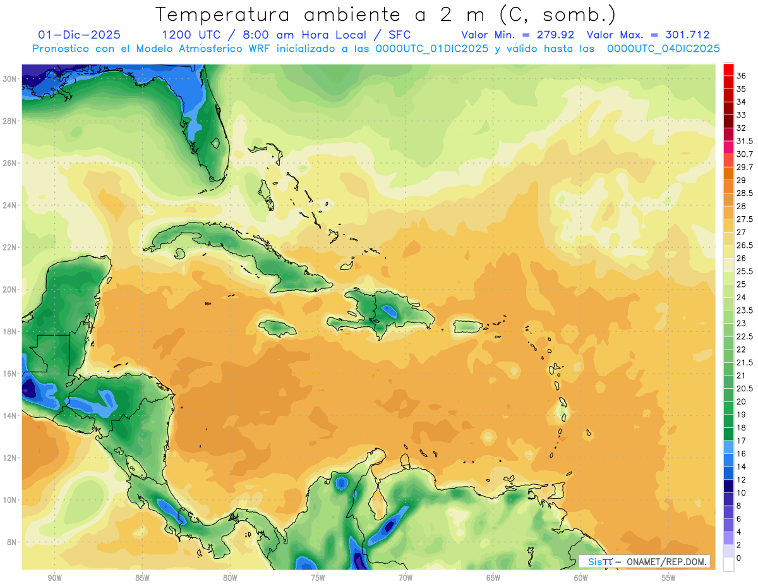Click the '24N' latitude label
Image resolution: width=758 pixels, height=586 pixels.
(9, 205)
